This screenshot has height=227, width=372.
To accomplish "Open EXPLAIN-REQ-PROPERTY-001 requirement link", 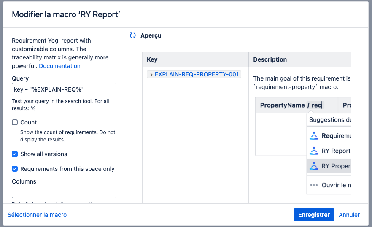I will pyautogui.click(x=197, y=74).
